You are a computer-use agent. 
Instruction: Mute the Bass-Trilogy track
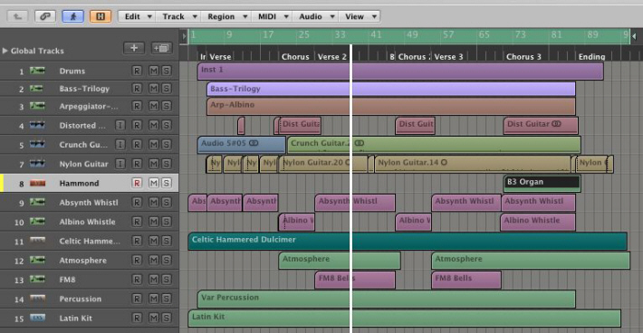[153, 89]
